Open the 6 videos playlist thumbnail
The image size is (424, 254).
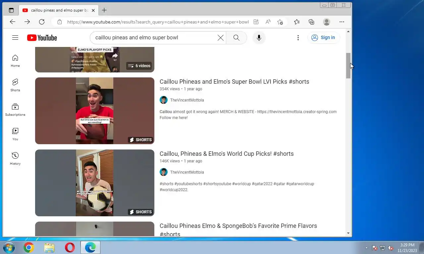(x=95, y=60)
